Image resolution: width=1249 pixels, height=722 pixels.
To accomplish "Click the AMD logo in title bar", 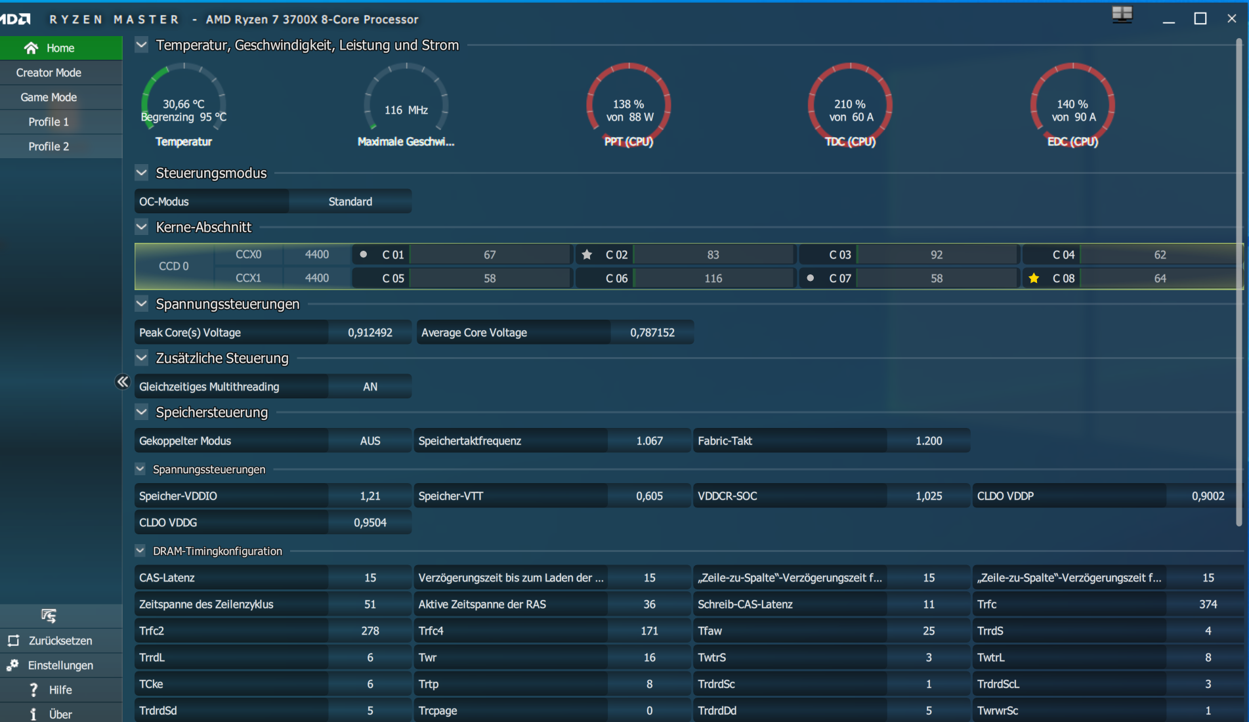I will point(14,19).
